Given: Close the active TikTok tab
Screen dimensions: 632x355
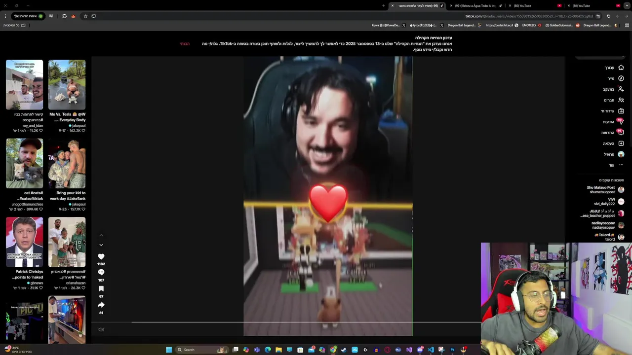Looking at the screenshot, I should pyautogui.click(x=393, y=5).
